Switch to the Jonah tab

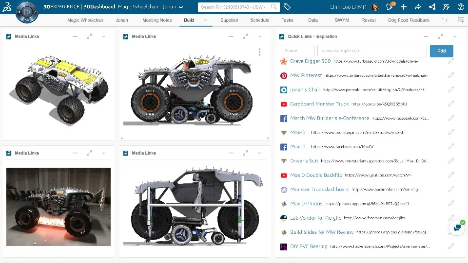point(122,20)
